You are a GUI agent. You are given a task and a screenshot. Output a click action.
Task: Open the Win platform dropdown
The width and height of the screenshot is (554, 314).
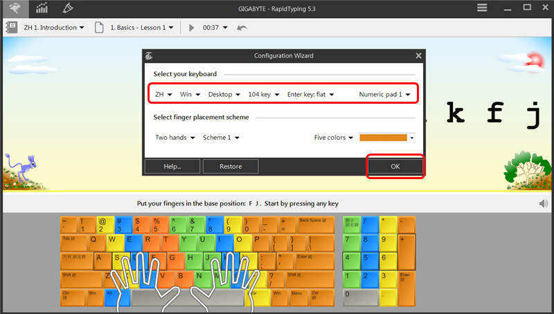point(190,95)
